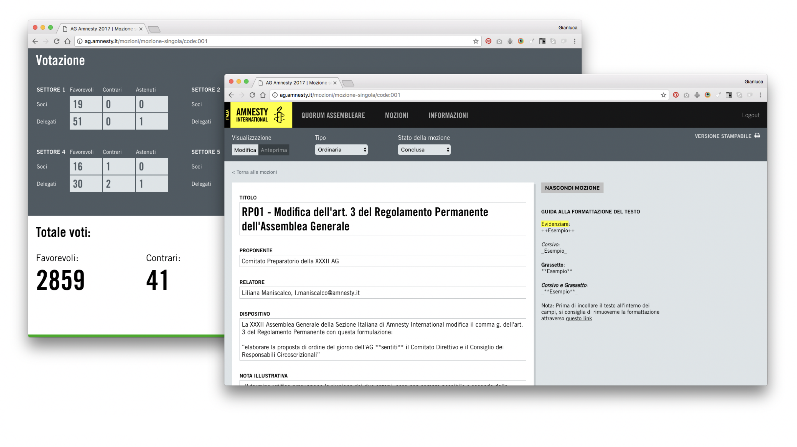Click the camera extension icon in rear browser
The width and height of the screenshot is (797, 447).
pos(499,41)
